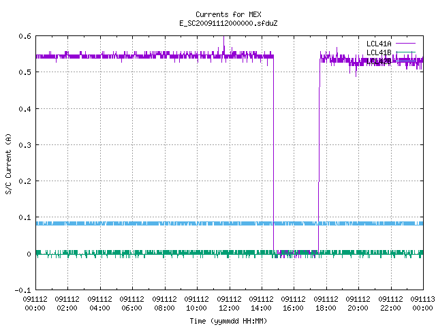Viewport: 436px width, 327px height.
Task: Click the purple rising edge near 17:30
Action: coord(319,156)
